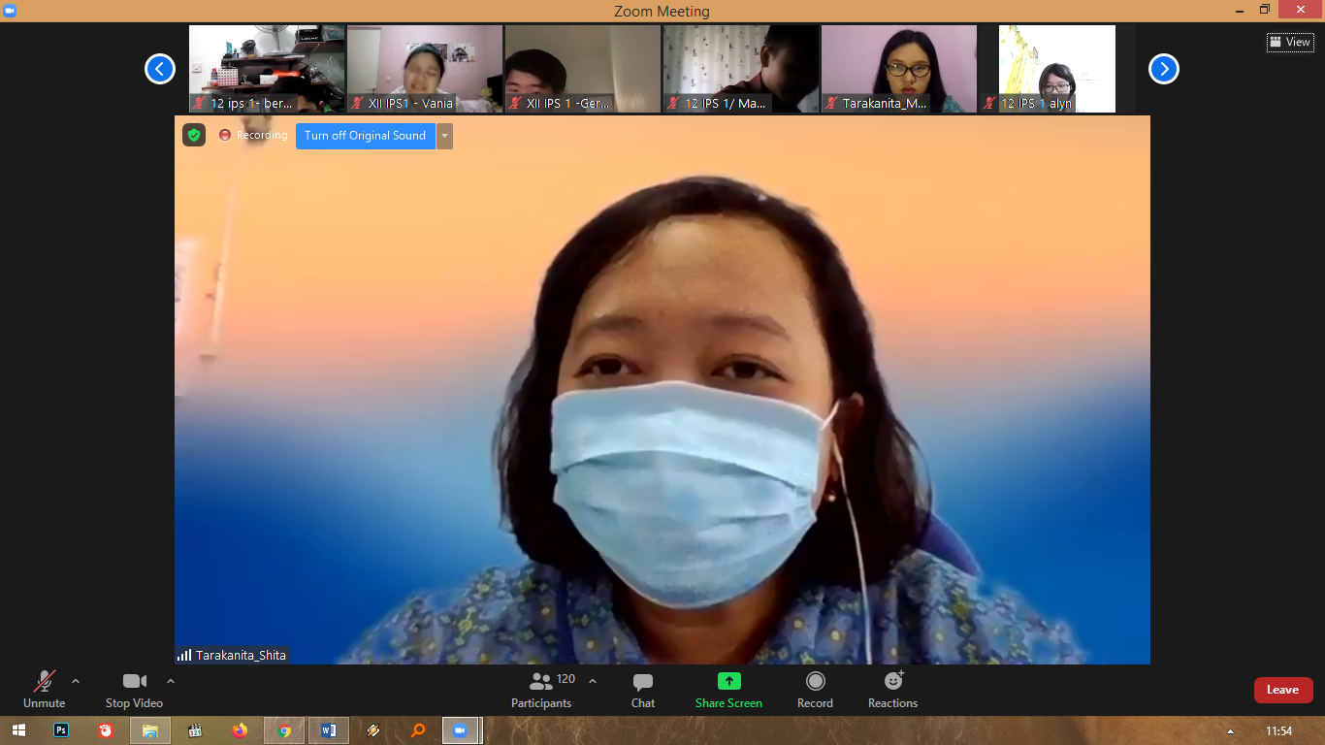Stop the video camera

click(x=134, y=690)
